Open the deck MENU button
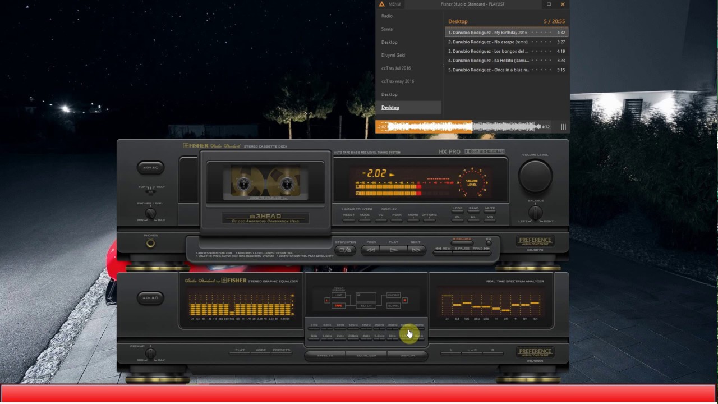 pos(413,221)
